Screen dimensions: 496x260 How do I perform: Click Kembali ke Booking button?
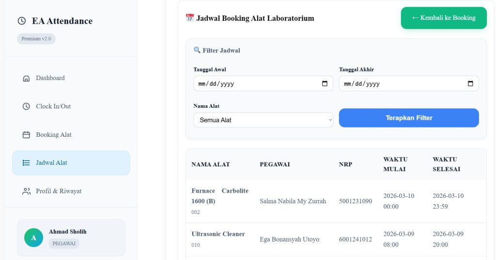[443, 18]
